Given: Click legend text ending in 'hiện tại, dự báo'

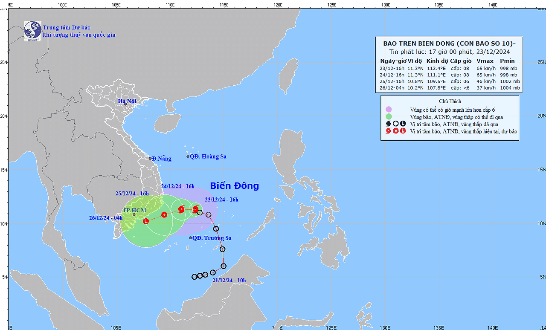Looking at the screenshot, I should [464, 131].
